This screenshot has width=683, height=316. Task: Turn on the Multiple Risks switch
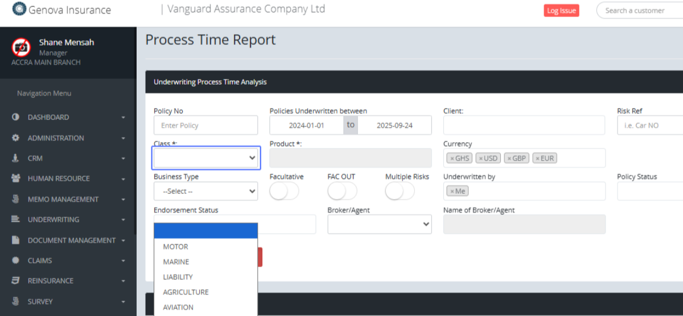[400, 192]
